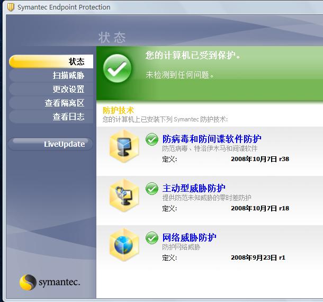This screenshot has height=302, width=323.
Task: Click the 未检测到任何问题 status text
Action: (x=180, y=75)
